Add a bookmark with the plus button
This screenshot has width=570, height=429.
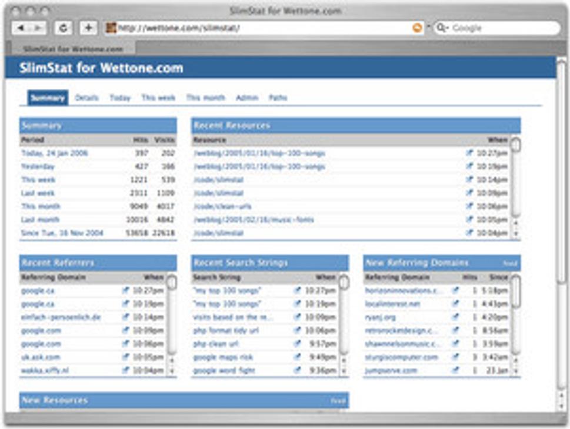88,28
